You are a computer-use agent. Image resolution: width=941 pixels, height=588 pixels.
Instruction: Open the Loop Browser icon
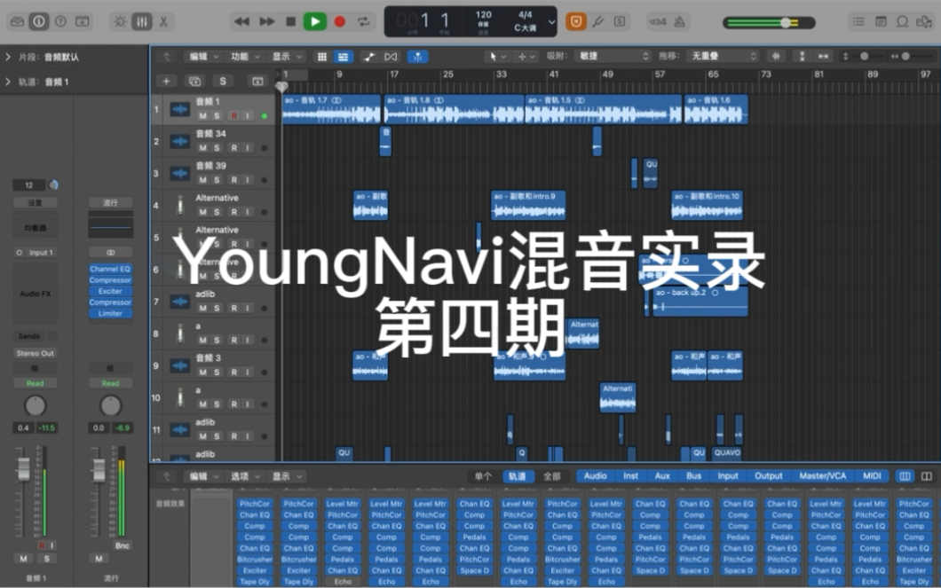click(902, 21)
